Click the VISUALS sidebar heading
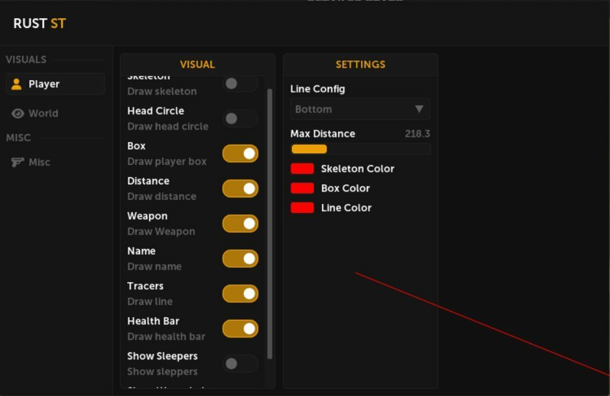The width and height of the screenshot is (610, 396). (x=26, y=59)
